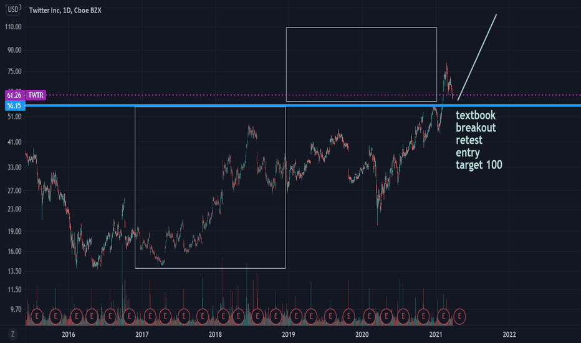Click the 2019 year label on time axis
The image size is (581, 343).
289,334
